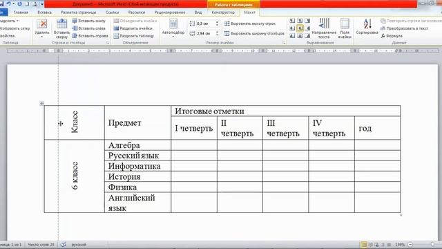Click Print Preview icon in Quick Access Toolbar
The width and height of the screenshot is (442, 249).
click(35, 3)
